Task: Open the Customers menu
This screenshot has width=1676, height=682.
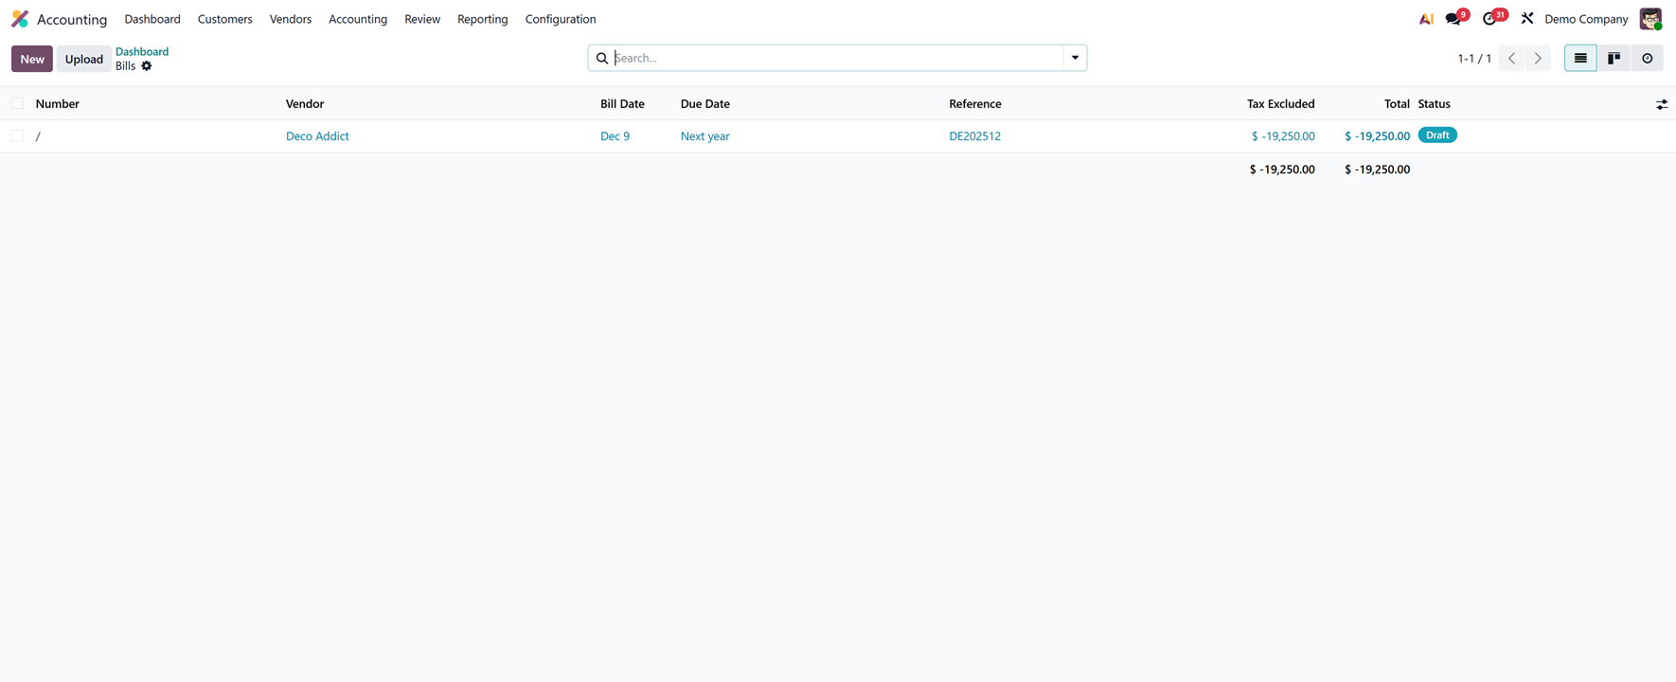Action: (225, 19)
